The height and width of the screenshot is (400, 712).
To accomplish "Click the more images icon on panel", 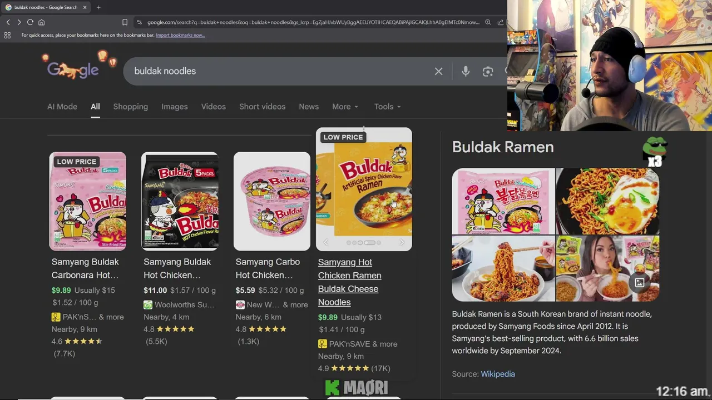I will [x=640, y=283].
